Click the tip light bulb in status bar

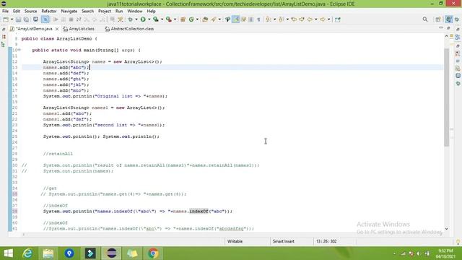[458, 242]
